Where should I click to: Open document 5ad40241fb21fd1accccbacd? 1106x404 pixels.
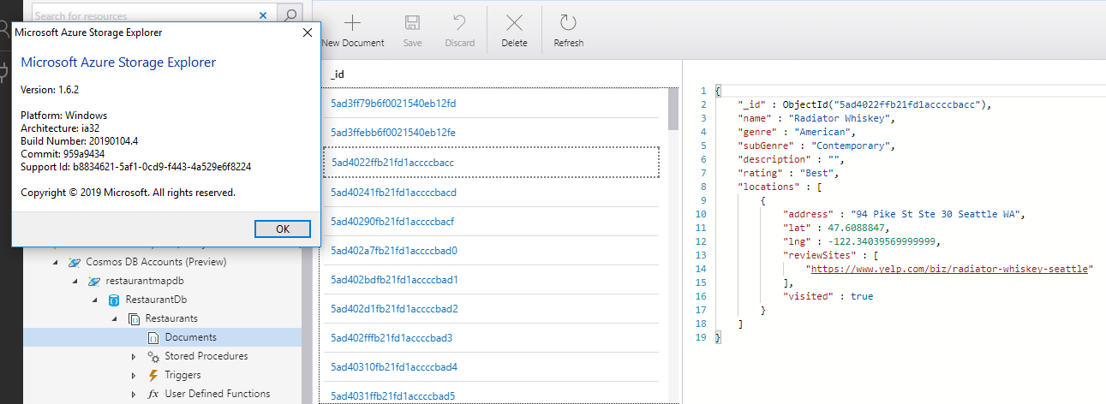393,193
